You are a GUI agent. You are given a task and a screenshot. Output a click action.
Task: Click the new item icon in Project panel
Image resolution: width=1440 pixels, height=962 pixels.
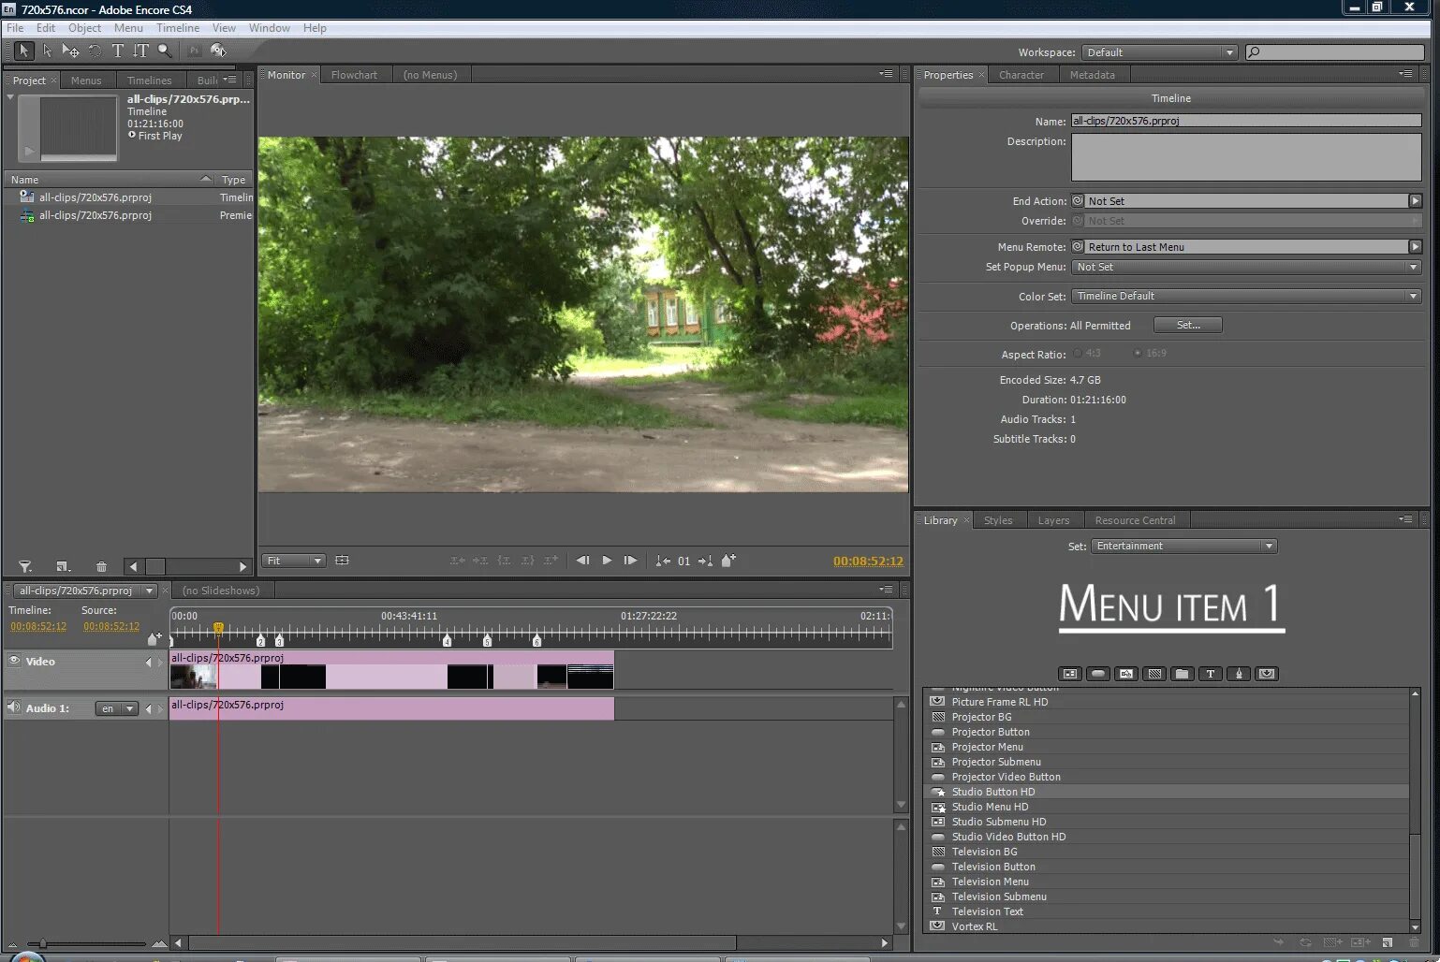click(63, 566)
